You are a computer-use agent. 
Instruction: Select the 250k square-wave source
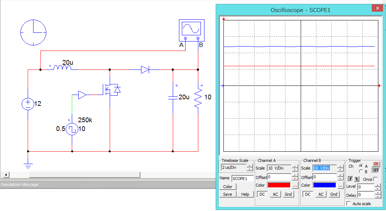tap(72, 129)
